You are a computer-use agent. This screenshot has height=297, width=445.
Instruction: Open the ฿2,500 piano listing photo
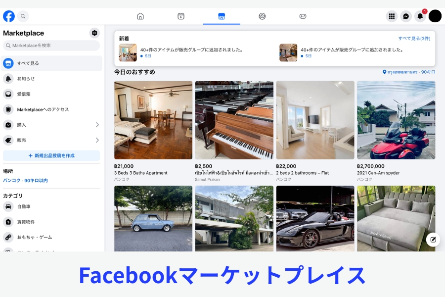(234, 120)
